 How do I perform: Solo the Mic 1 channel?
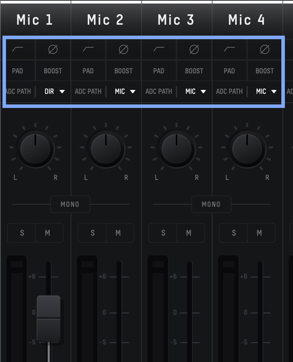(22, 233)
